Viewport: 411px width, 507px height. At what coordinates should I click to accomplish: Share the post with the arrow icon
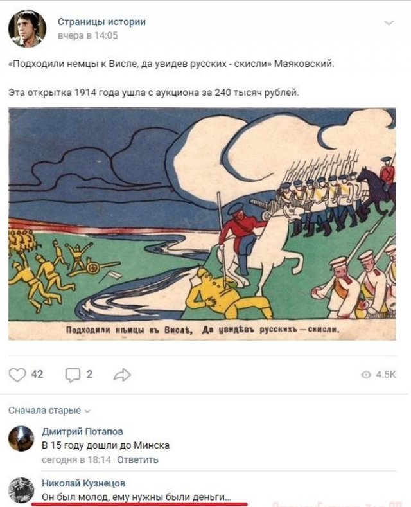tap(122, 375)
